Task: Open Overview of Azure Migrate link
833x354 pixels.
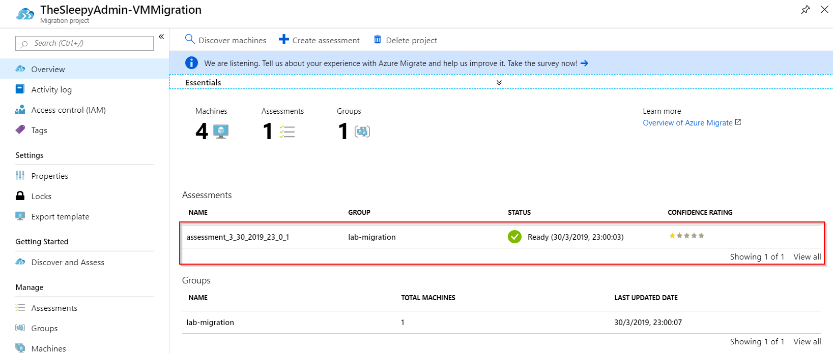Action: (x=687, y=123)
